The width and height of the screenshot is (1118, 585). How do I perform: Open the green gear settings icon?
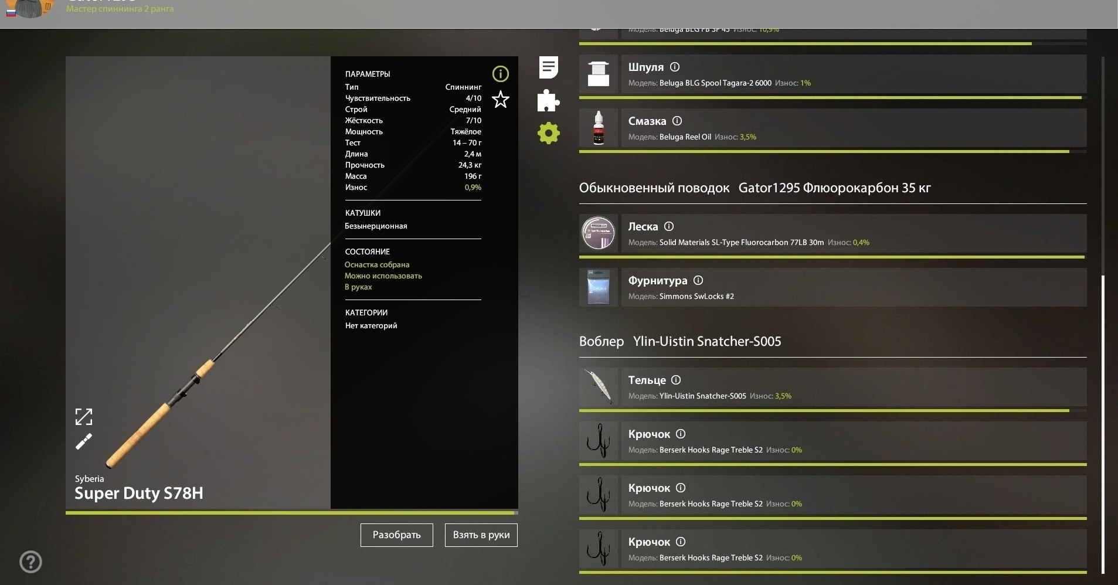coord(548,134)
